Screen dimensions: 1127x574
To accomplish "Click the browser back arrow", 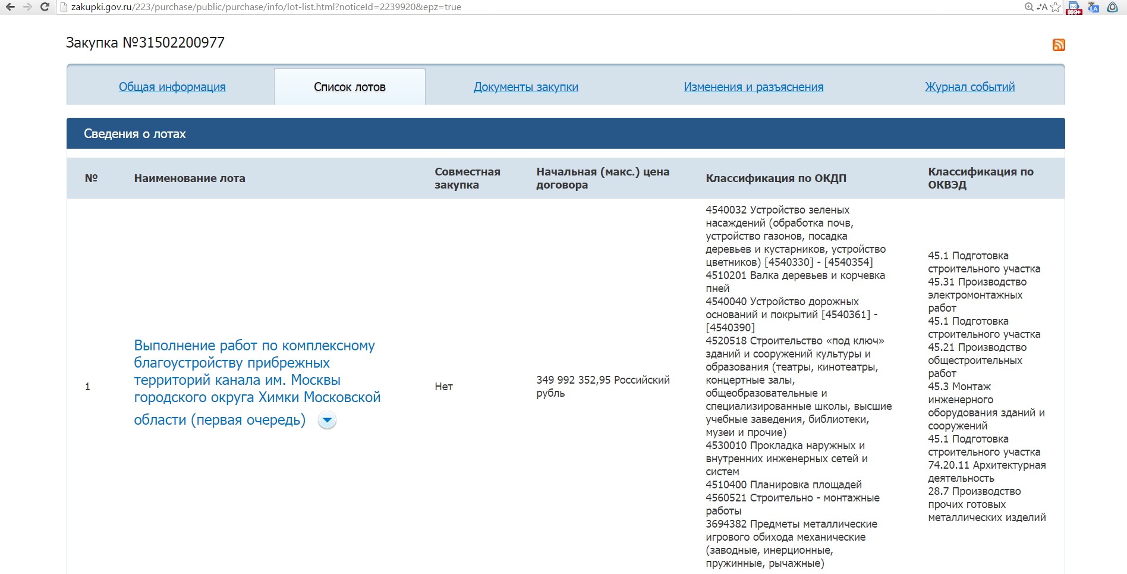I will point(10,7).
